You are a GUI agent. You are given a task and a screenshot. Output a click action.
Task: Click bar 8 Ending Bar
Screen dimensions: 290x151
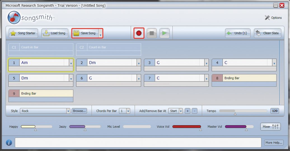pyautogui.click(x=244, y=80)
